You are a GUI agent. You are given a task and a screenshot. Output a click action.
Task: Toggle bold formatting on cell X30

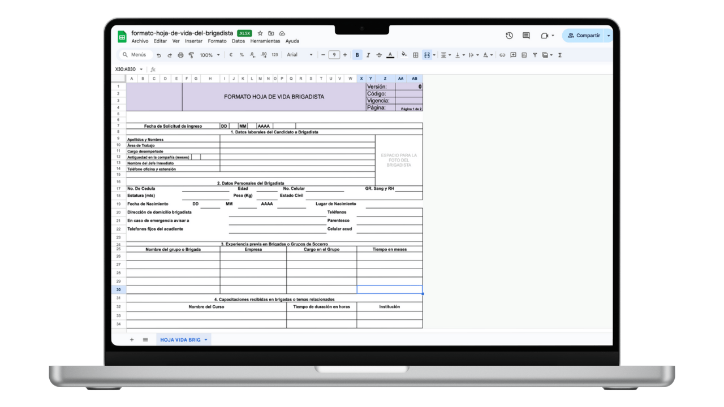point(357,55)
